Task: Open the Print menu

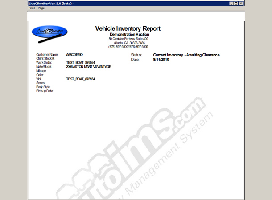Action: point(32,8)
